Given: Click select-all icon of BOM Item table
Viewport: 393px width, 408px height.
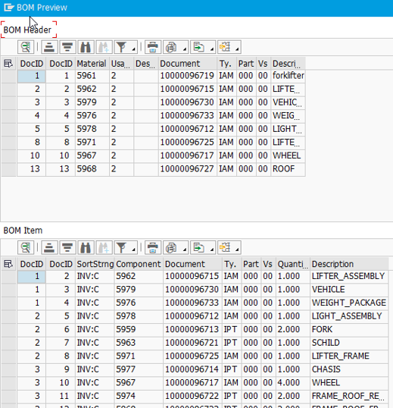Looking at the screenshot, I should tap(8, 264).
